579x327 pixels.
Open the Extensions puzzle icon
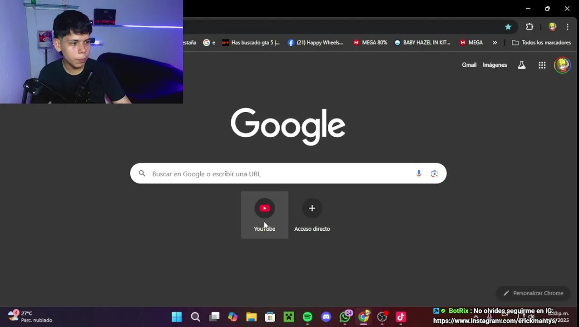point(530,27)
